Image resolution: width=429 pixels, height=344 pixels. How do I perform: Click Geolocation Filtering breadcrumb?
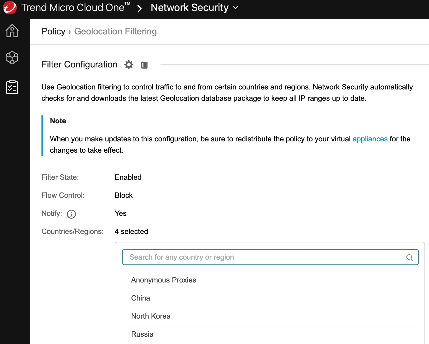tap(115, 31)
